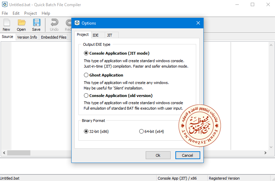Click the Options dialog title icon
Viewport: 275px width, 181px height.
pyautogui.click(x=77, y=23)
